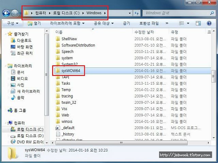Select the System32 folder name
Screen dimensions: 218x163
click(69, 64)
